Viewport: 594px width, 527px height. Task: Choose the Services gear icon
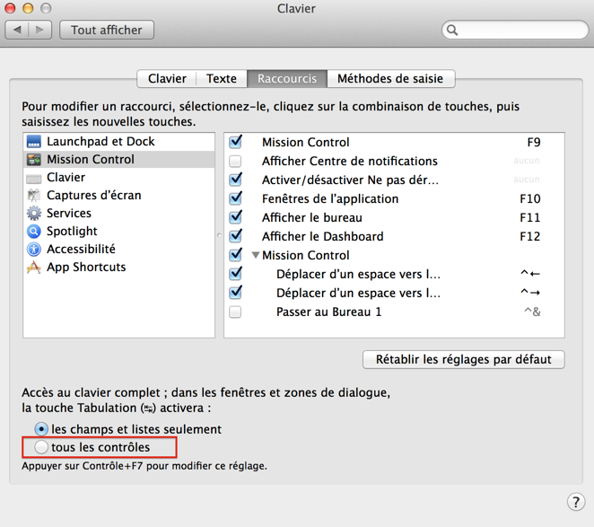(x=34, y=213)
